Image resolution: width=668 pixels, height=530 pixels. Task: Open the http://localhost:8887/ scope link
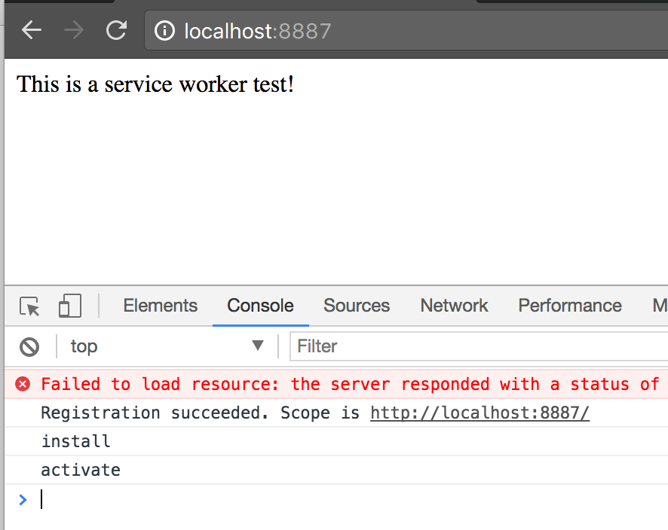(x=480, y=413)
